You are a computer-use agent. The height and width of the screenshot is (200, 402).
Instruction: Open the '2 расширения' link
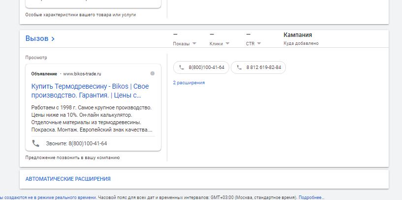pos(189,83)
